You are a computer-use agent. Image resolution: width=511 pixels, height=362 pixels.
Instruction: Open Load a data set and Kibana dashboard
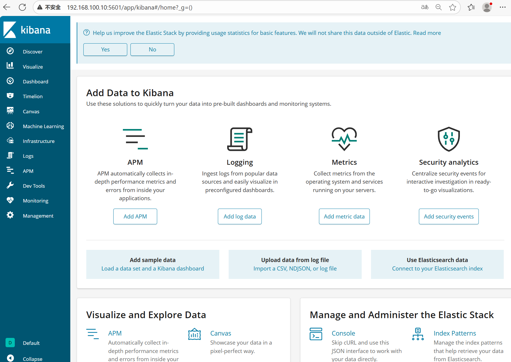[x=153, y=268]
